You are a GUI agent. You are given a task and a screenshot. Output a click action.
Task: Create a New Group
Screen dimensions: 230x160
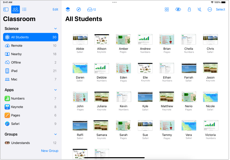click(49, 151)
